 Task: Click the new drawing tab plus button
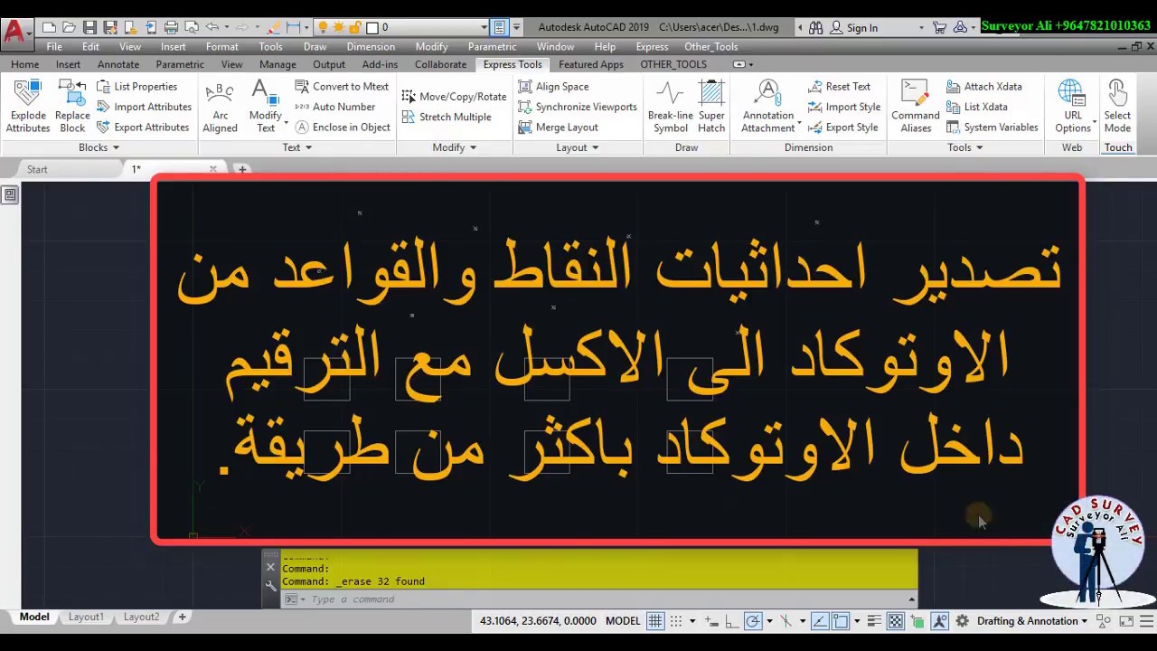[241, 169]
